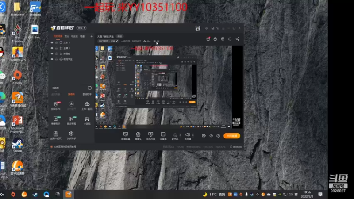Select the rightmost toolbox tab
354x199 pixels.
(87, 94)
